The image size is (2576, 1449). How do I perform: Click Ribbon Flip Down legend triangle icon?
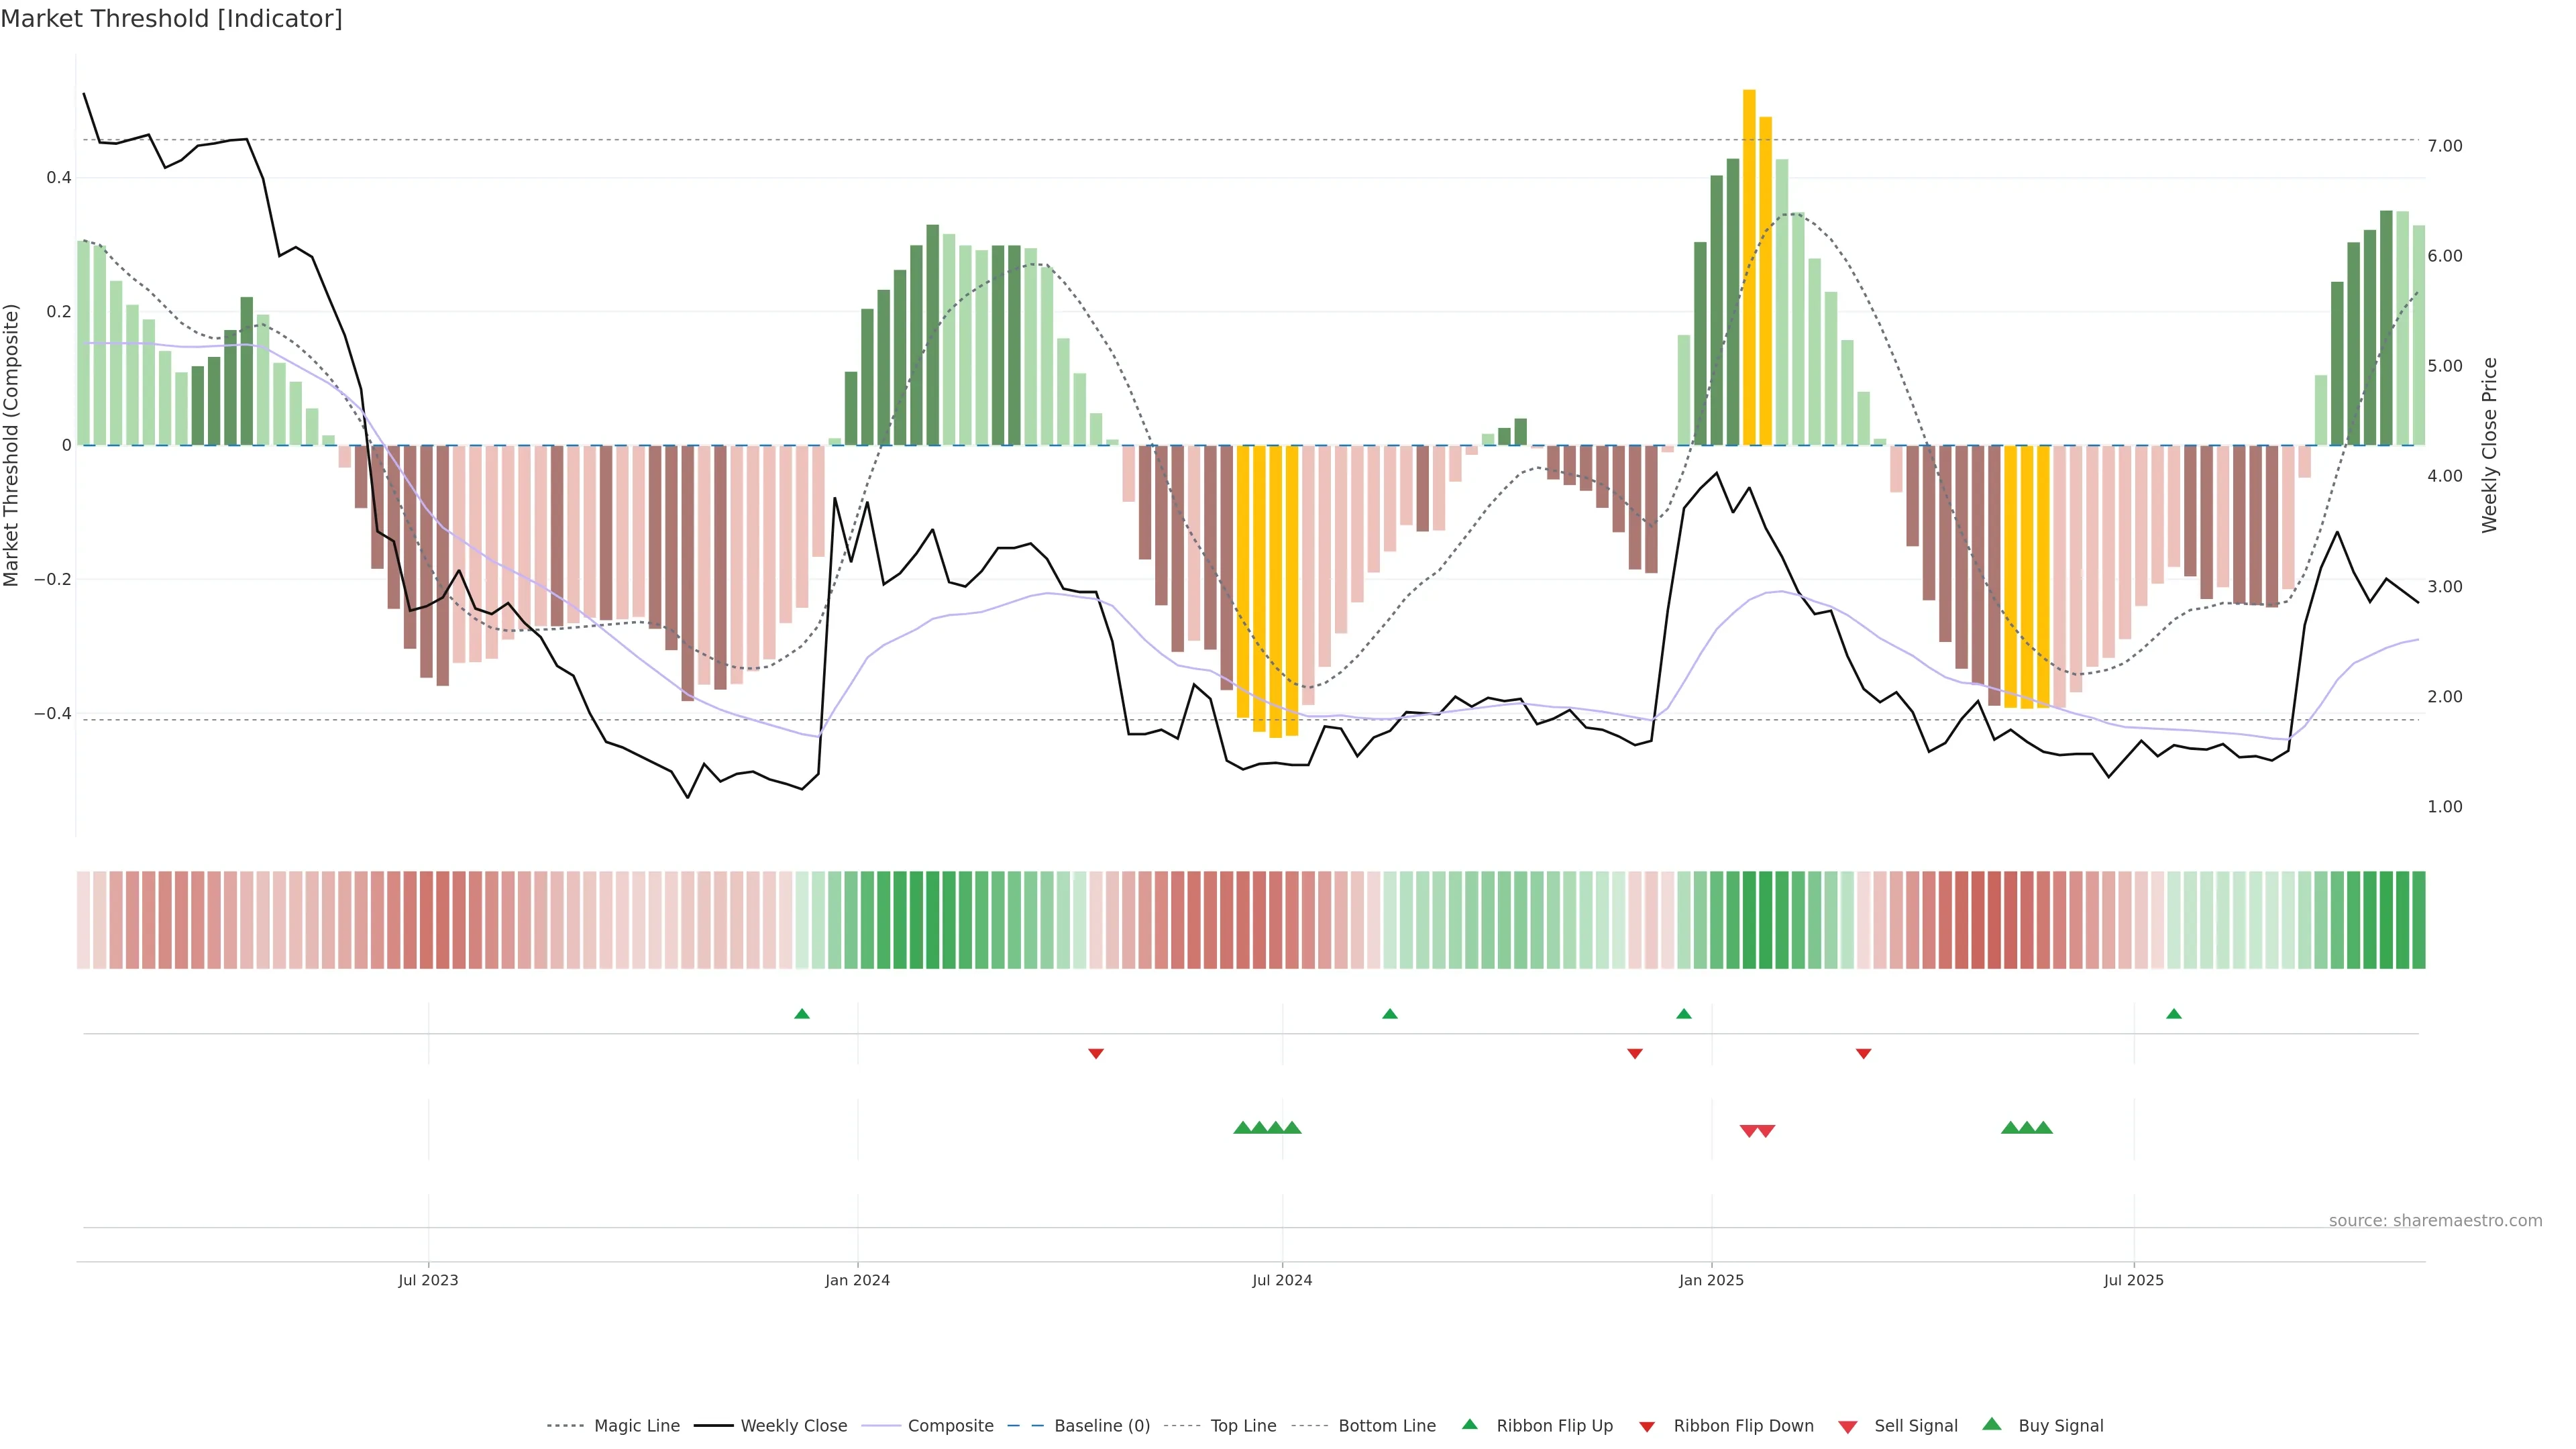tap(1647, 1427)
